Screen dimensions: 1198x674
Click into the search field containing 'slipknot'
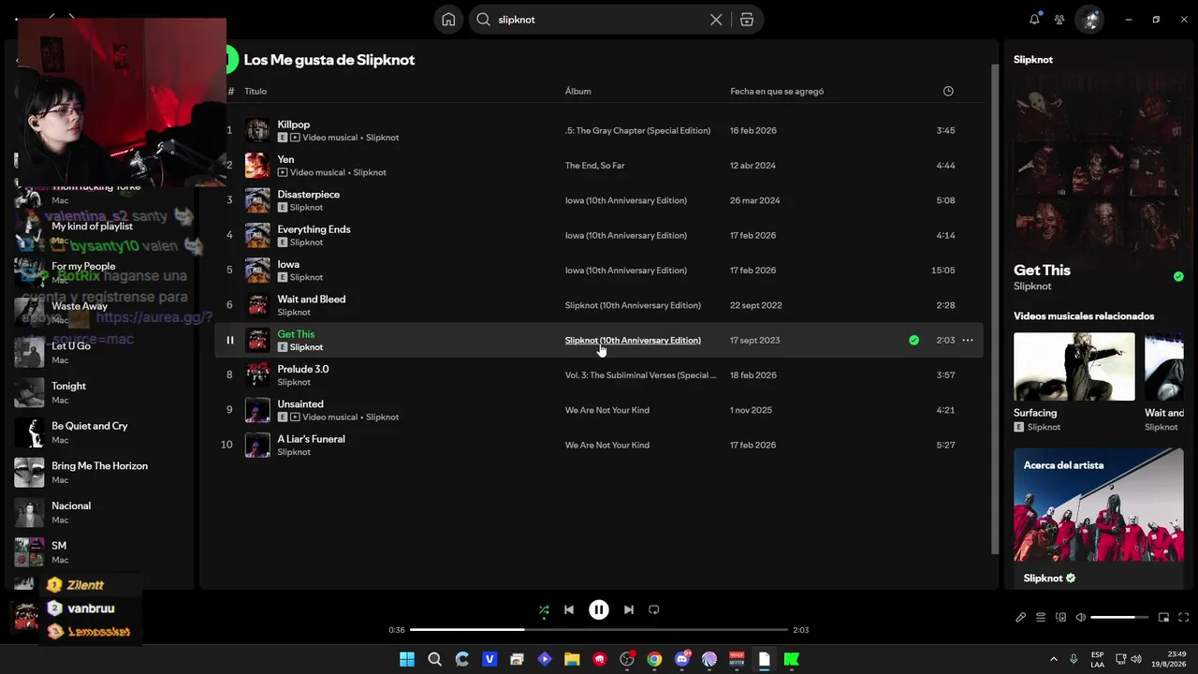599,20
